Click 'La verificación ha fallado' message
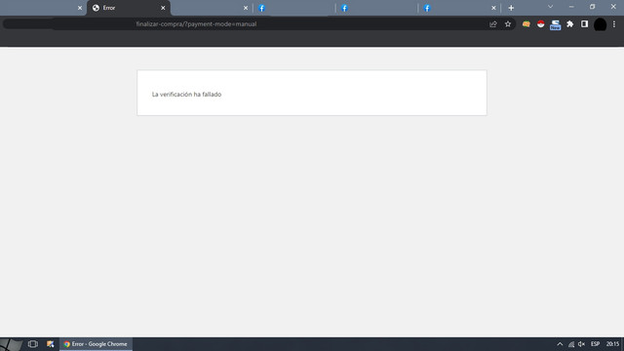 186,95
